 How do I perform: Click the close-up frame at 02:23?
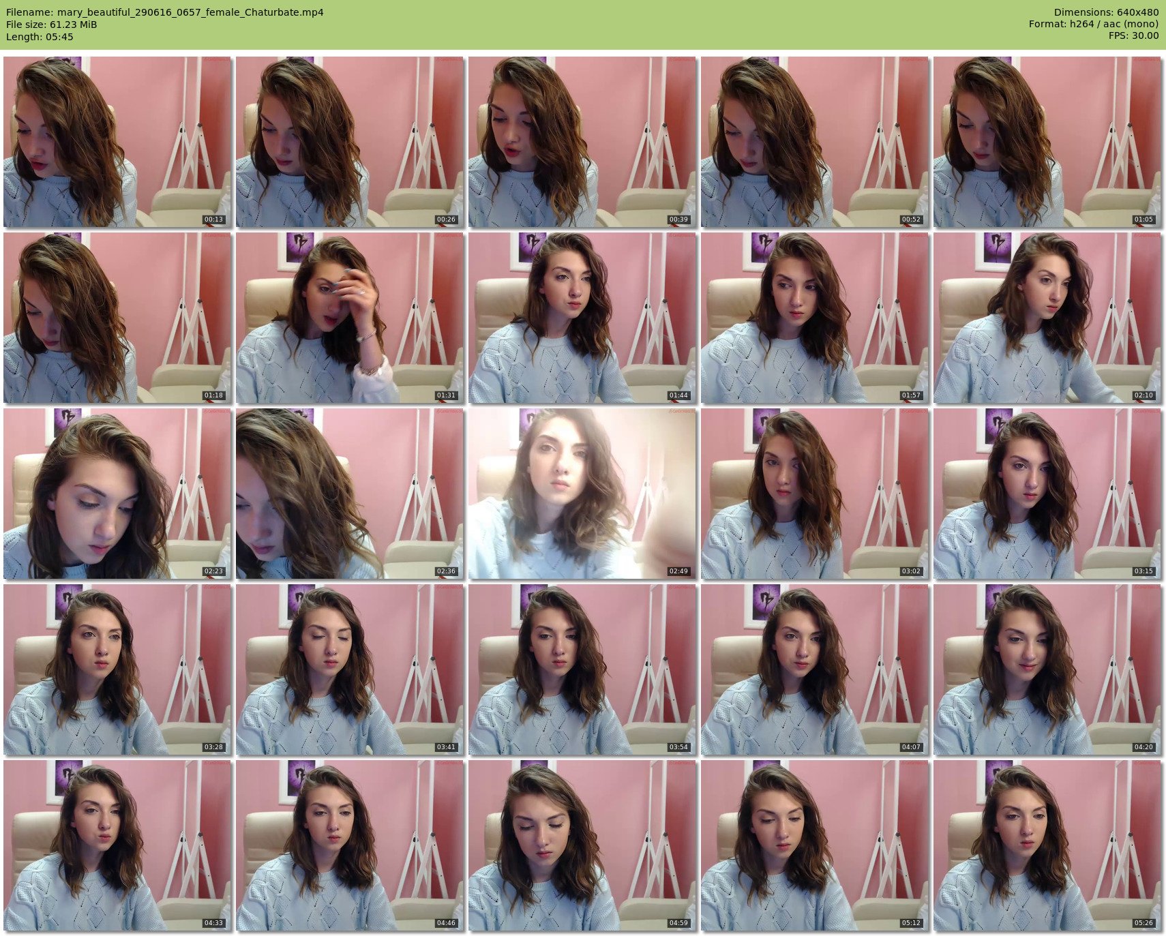pyautogui.click(x=117, y=494)
